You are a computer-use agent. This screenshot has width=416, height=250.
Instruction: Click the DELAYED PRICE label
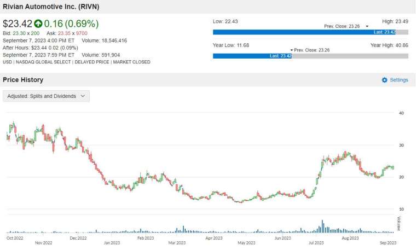(x=92, y=62)
